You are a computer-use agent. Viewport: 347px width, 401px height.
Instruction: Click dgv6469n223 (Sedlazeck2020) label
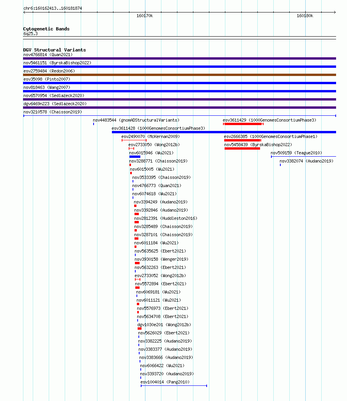click(x=55, y=104)
